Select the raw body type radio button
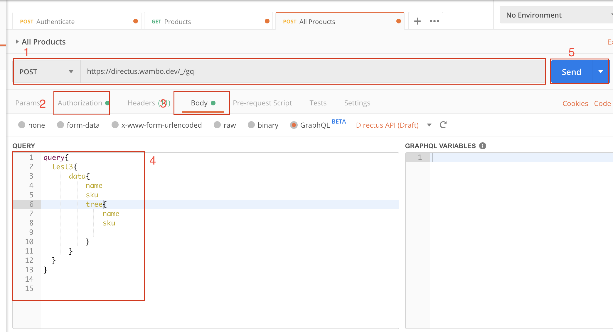The height and width of the screenshot is (332, 613). tap(217, 125)
